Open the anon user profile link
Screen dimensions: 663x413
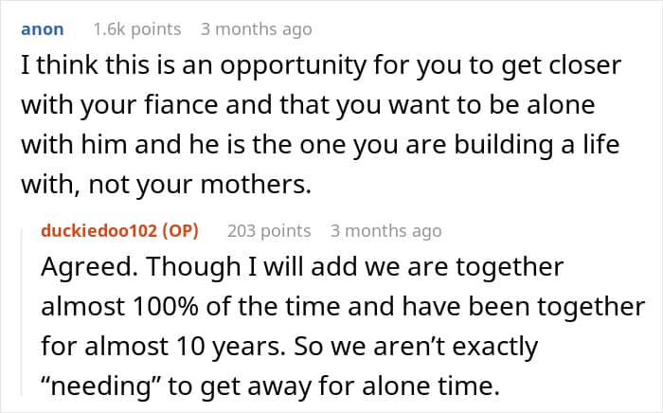43,29
